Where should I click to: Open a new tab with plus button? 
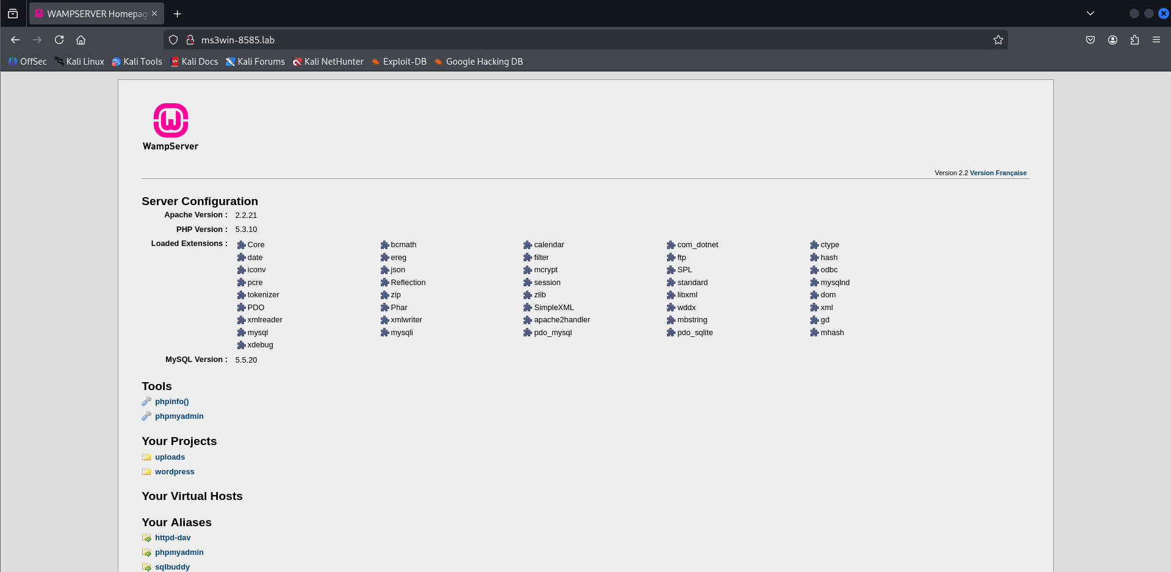(x=178, y=13)
